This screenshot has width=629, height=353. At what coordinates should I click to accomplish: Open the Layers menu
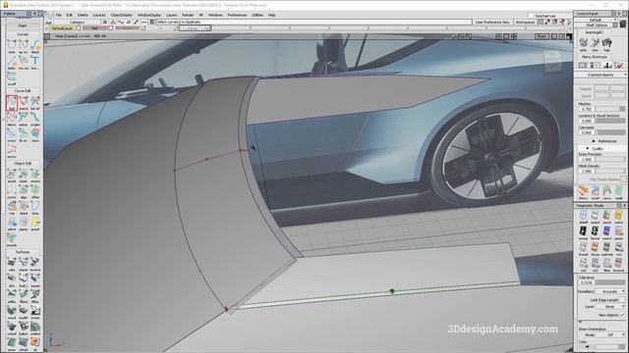[171, 15]
